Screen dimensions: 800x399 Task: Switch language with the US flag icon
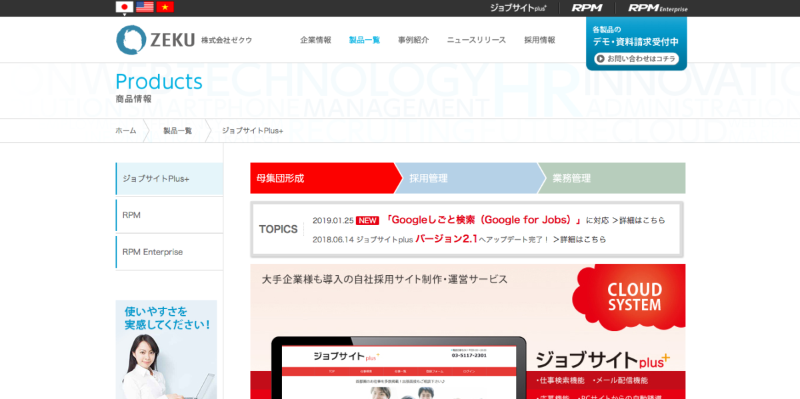[145, 7]
